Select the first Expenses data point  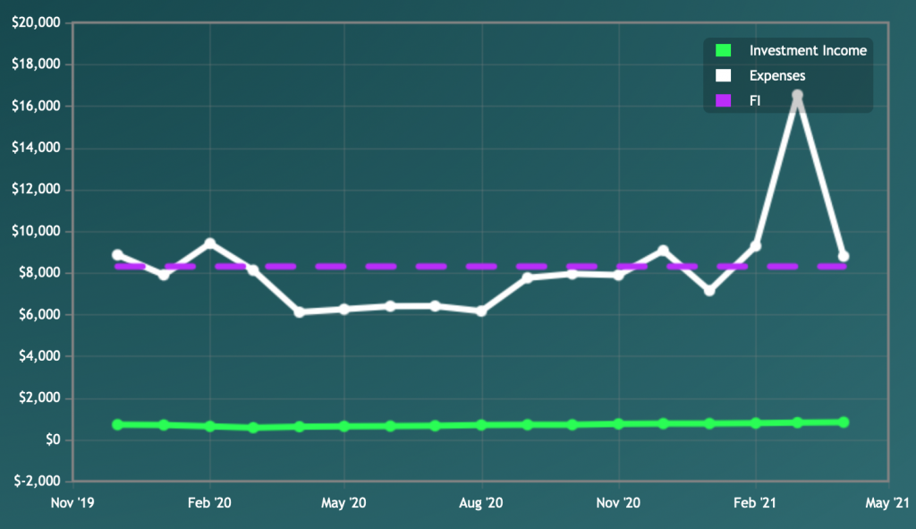point(118,255)
